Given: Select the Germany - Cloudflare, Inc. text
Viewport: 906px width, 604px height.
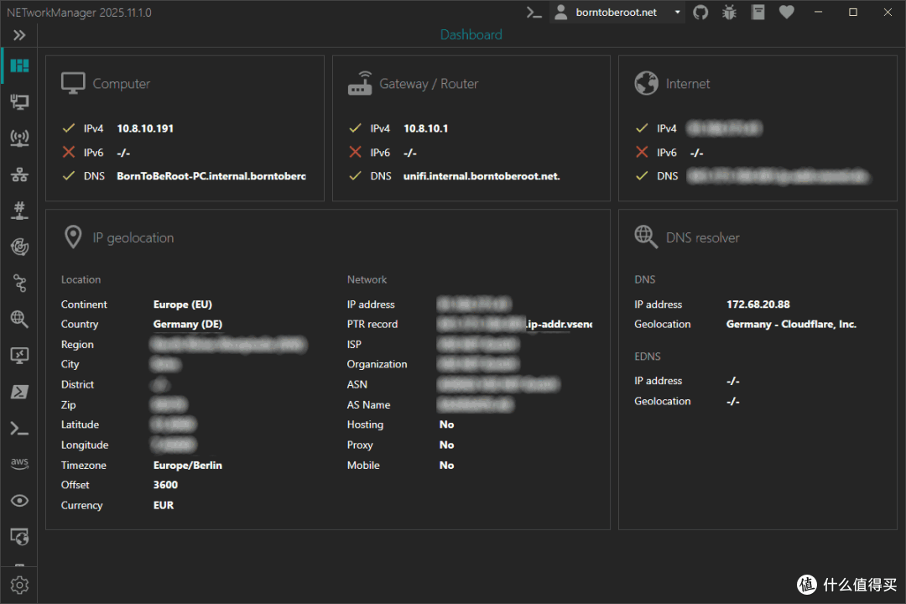Looking at the screenshot, I should pos(791,325).
